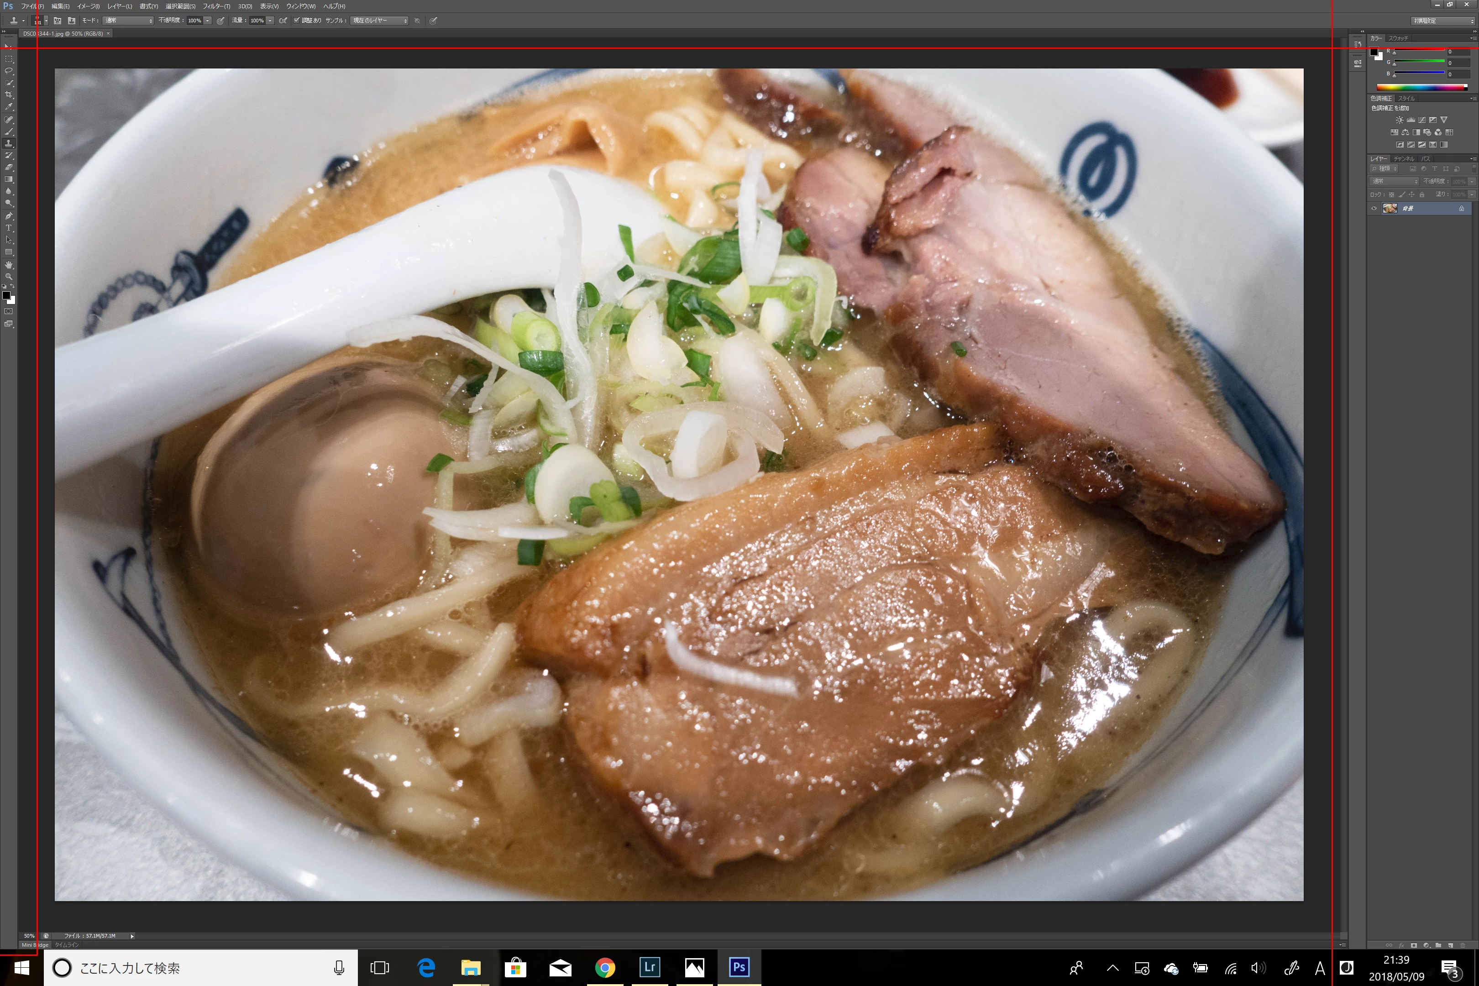Switch to the スウォッチ tab

click(1399, 38)
